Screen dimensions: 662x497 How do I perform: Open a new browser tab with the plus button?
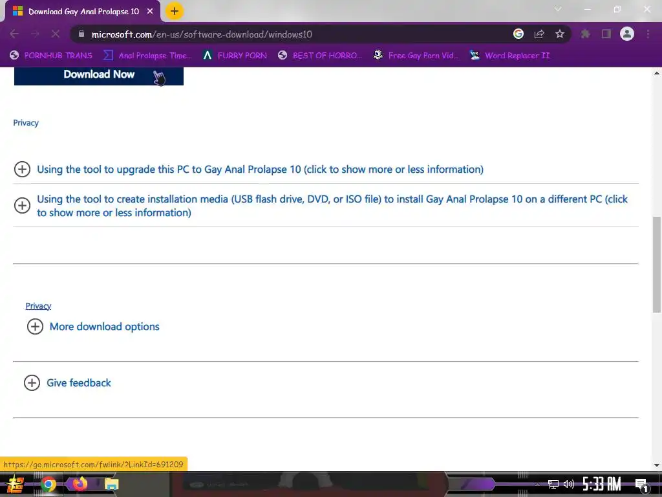tap(175, 11)
